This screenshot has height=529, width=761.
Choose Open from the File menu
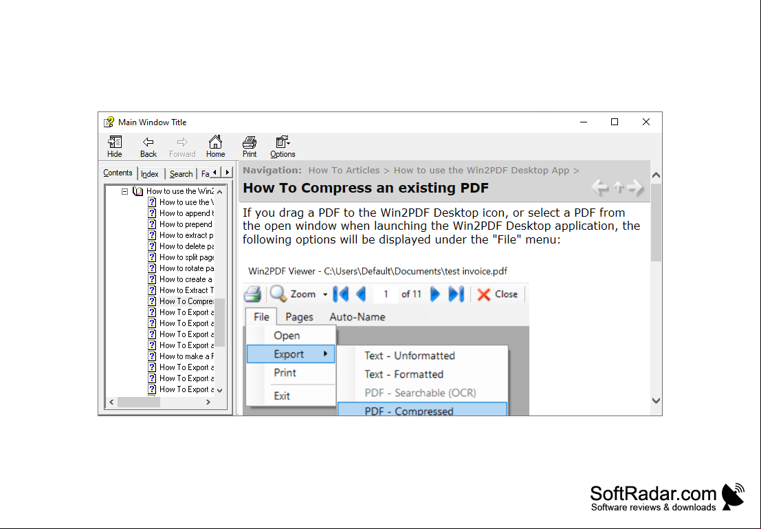point(291,336)
